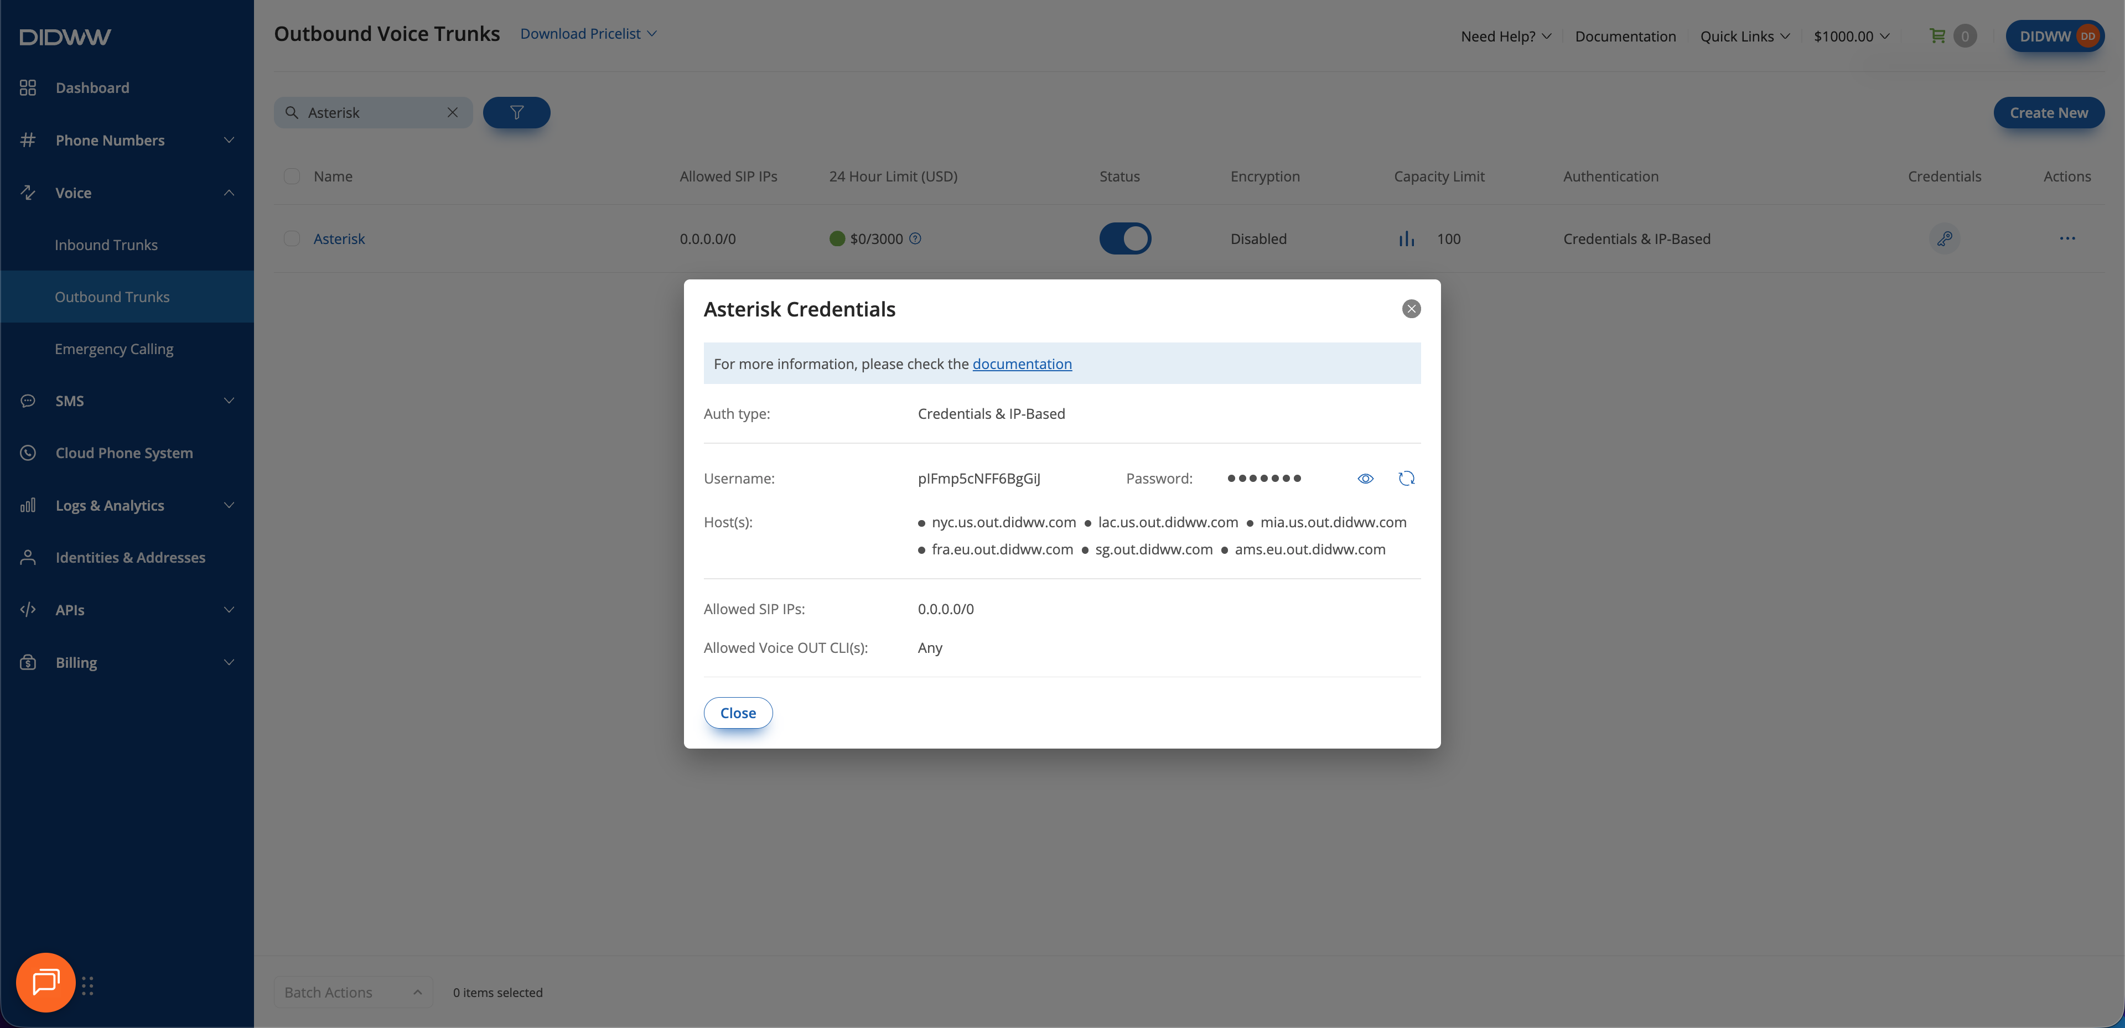Open the Dashboard menu item
The image size is (2125, 1028).
coord(92,87)
